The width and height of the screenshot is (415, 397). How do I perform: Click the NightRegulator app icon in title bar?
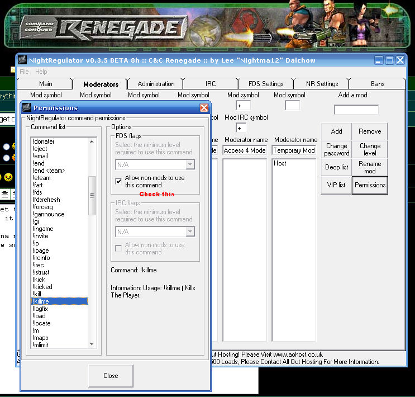[x=23, y=60]
